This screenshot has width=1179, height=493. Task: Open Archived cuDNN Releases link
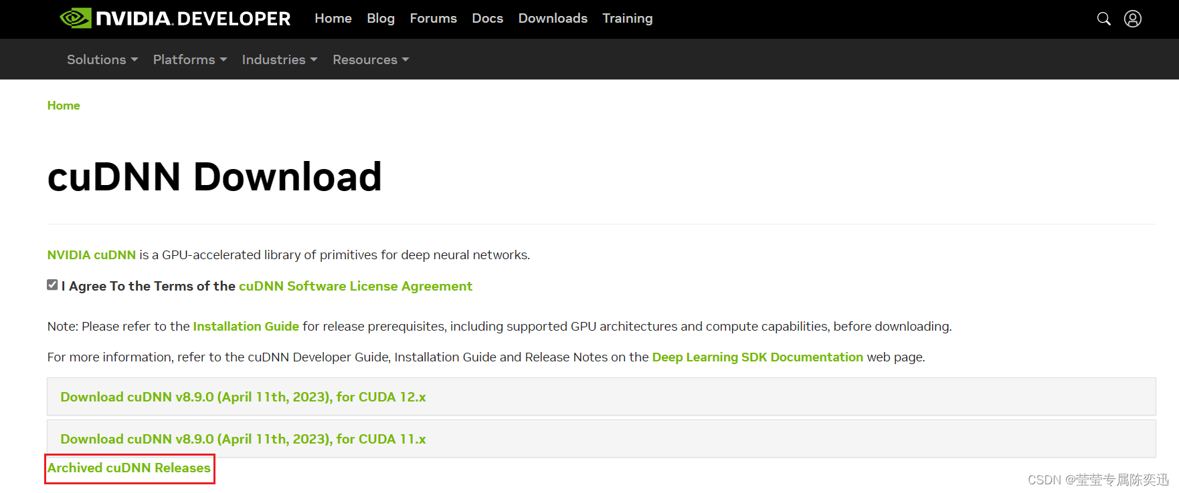click(129, 468)
